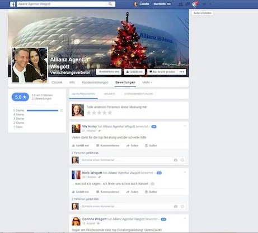Open account dropdown arrow in top bar
Viewport: 258px width, 233px height.
pyautogui.click(x=210, y=4)
